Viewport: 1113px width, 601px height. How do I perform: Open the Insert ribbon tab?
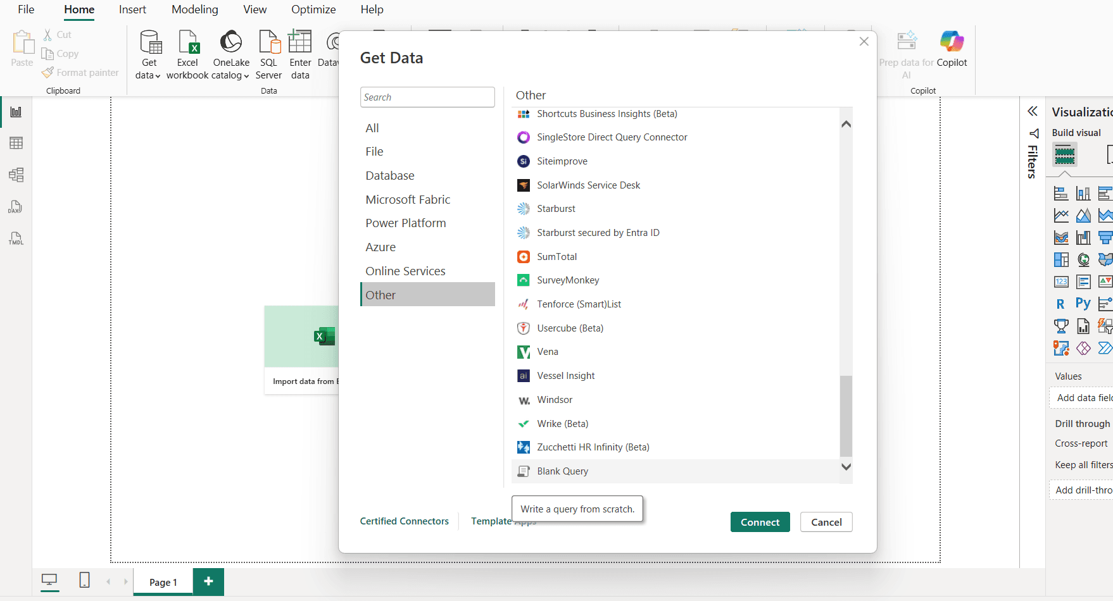pos(132,9)
